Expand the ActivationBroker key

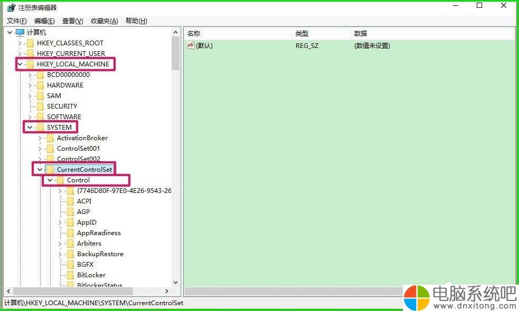40,138
